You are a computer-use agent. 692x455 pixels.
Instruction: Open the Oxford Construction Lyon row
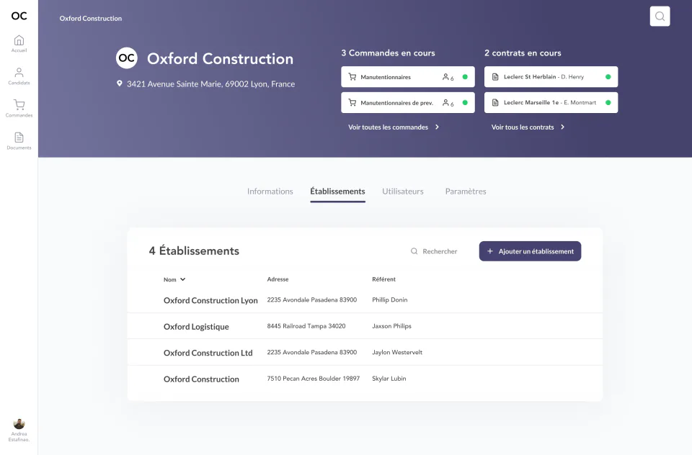(365, 299)
